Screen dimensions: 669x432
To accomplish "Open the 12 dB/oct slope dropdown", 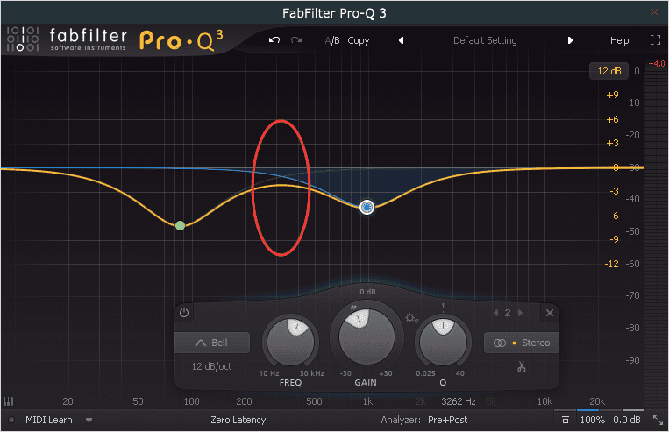I will 212,365.
